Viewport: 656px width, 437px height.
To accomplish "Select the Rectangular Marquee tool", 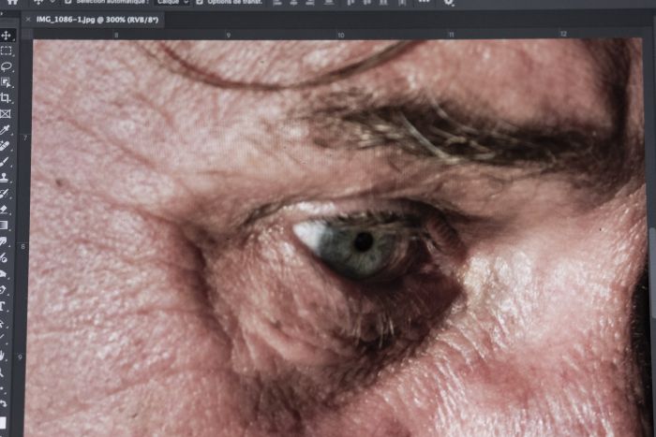I will (x=6, y=51).
